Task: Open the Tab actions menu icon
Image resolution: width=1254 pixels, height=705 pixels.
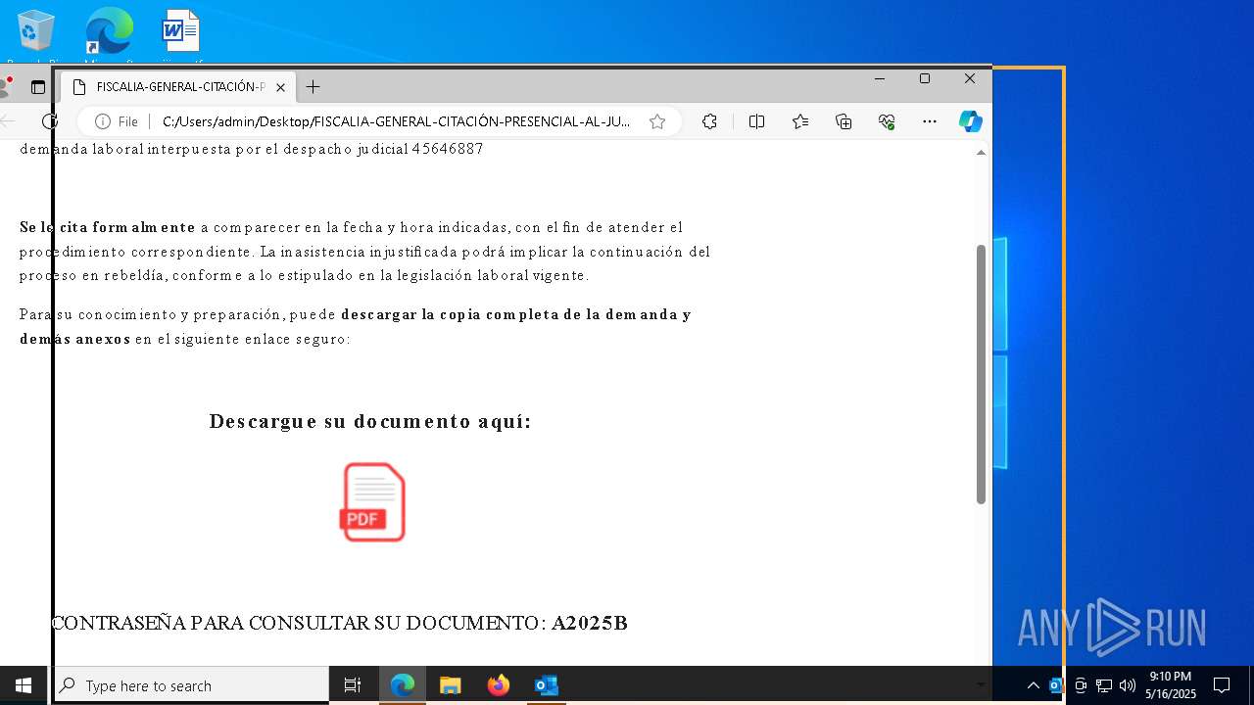Action: [x=38, y=87]
